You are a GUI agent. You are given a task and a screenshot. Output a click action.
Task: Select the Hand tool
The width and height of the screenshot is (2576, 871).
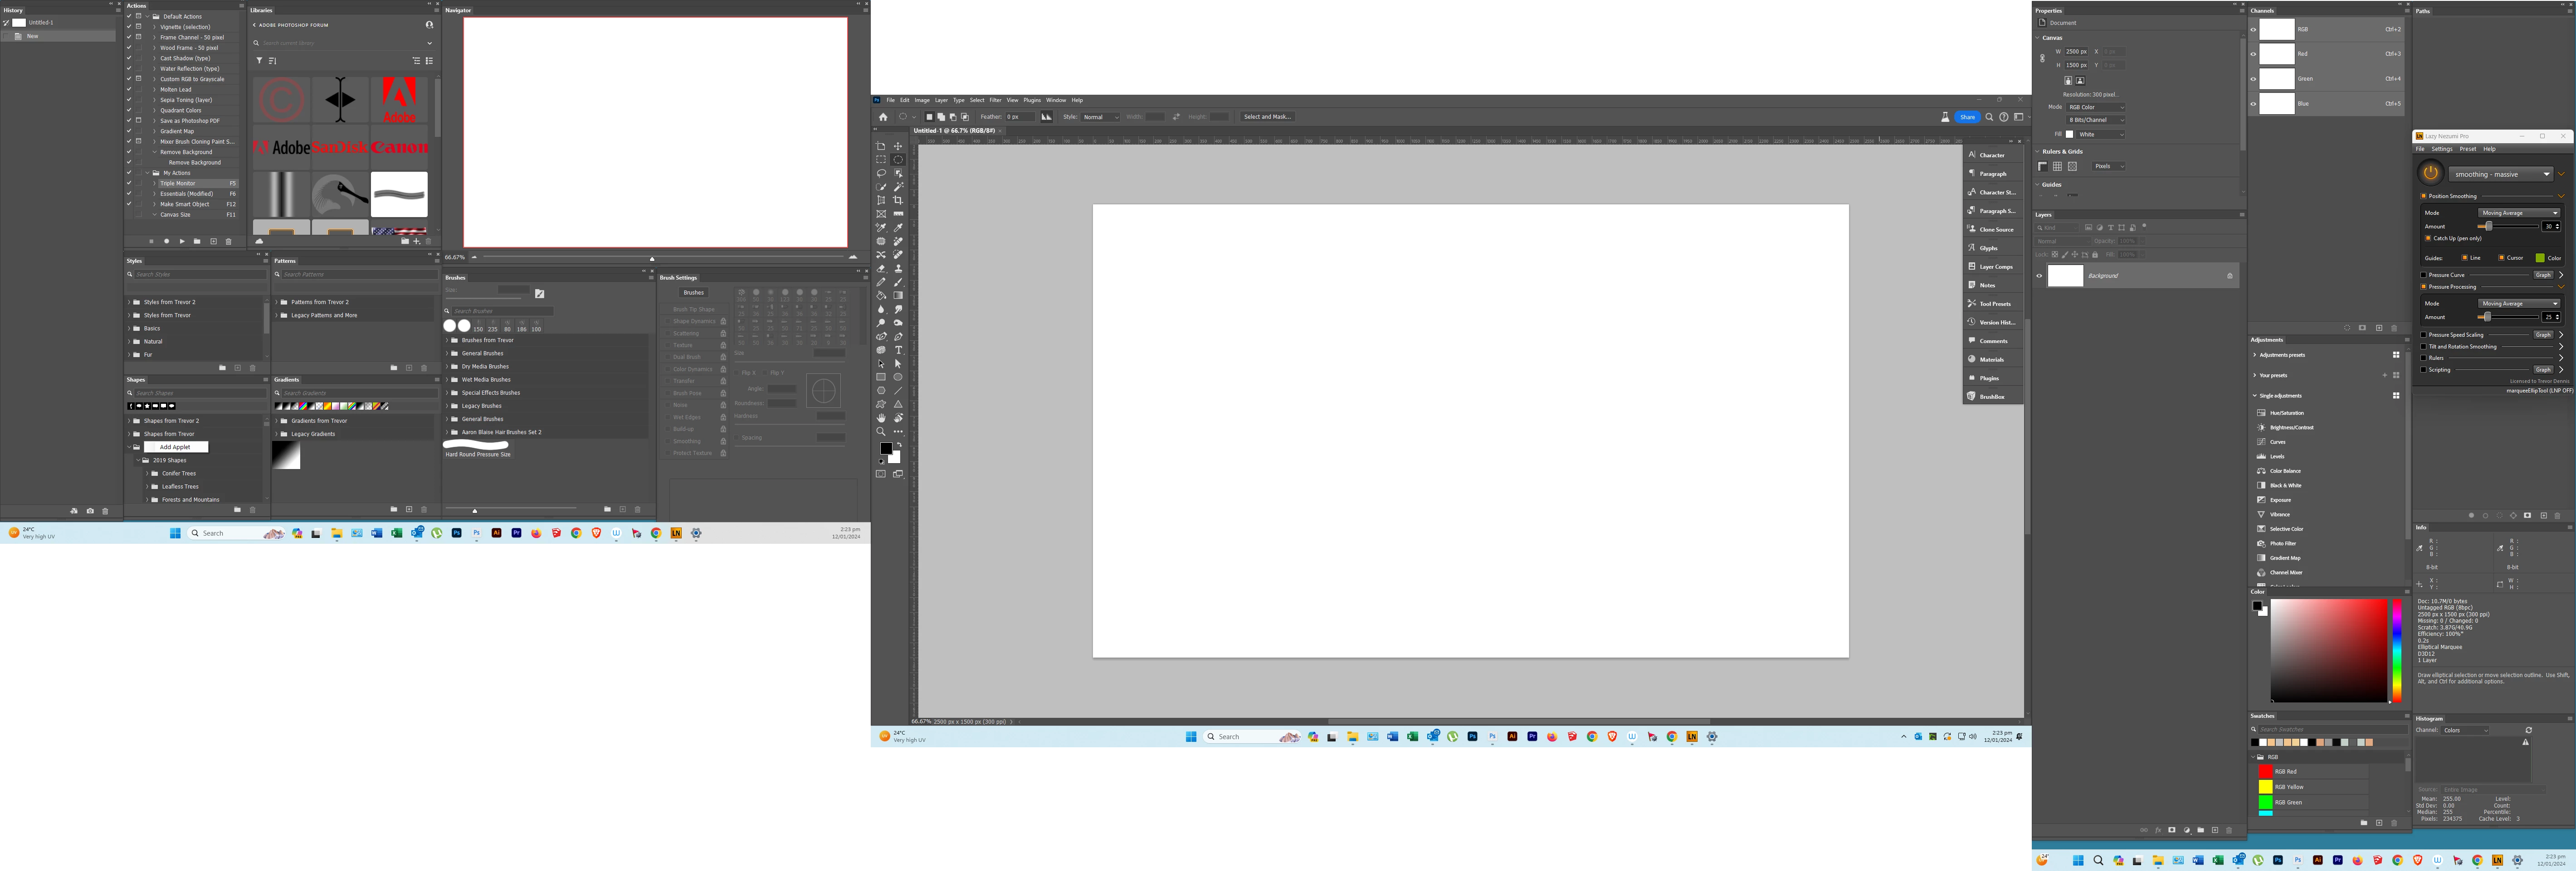tap(881, 419)
